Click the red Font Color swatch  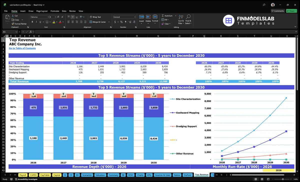click(x=60, y=22)
